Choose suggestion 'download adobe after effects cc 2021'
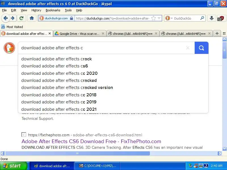 pyautogui.click(x=113, y=109)
